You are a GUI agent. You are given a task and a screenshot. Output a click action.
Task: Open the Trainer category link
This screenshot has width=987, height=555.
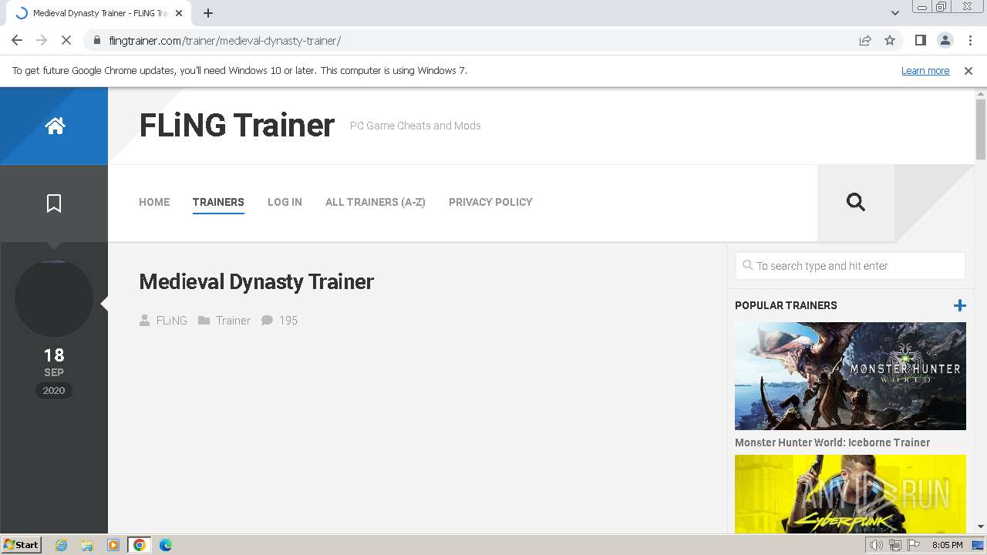pos(233,321)
